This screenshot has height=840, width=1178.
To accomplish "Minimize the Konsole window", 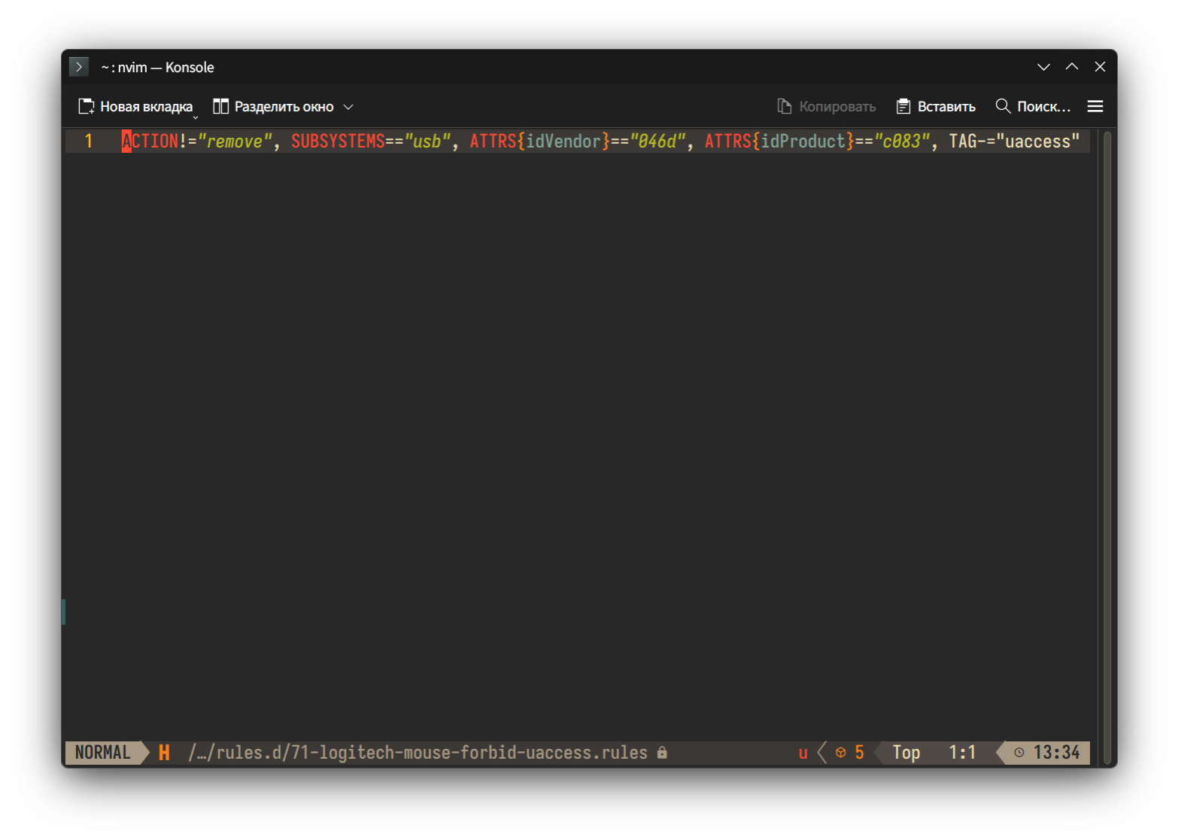I will [1043, 67].
